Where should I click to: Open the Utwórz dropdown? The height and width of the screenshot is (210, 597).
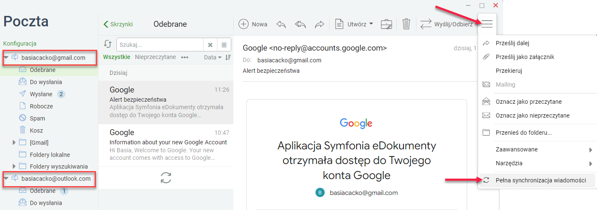pyautogui.click(x=354, y=24)
